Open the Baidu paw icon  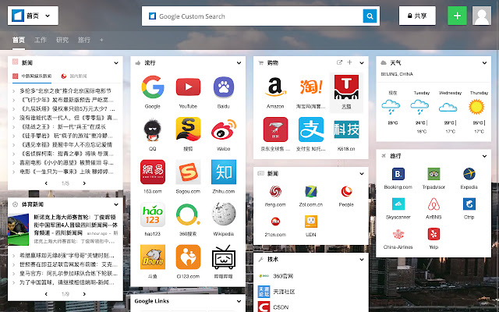pyautogui.click(x=224, y=87)
